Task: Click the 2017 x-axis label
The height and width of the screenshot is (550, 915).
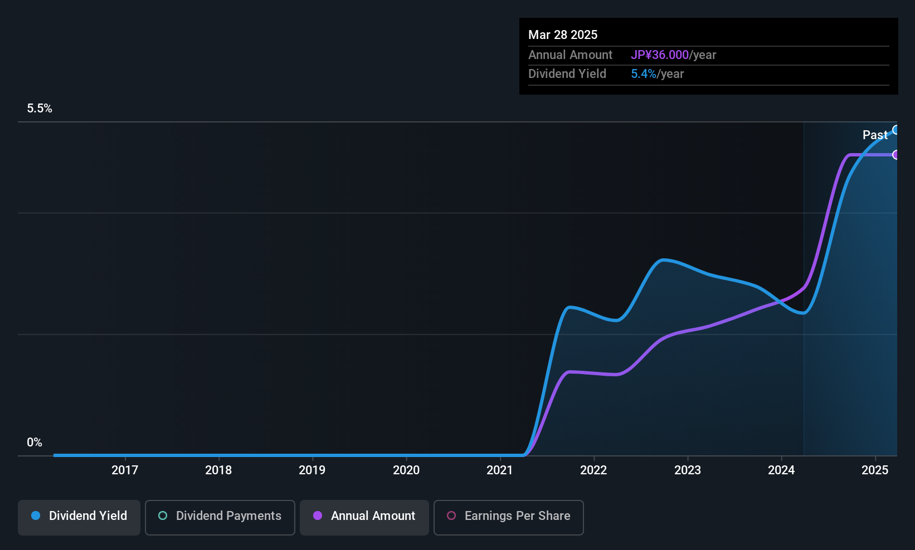Action: [125, 470]
